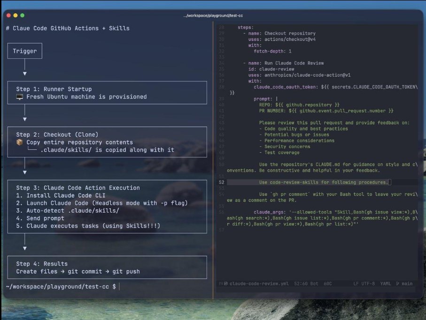The image size is (426, 320).
Task: Click the '4. Send prompt' line
Action: (x=40, y=218)
